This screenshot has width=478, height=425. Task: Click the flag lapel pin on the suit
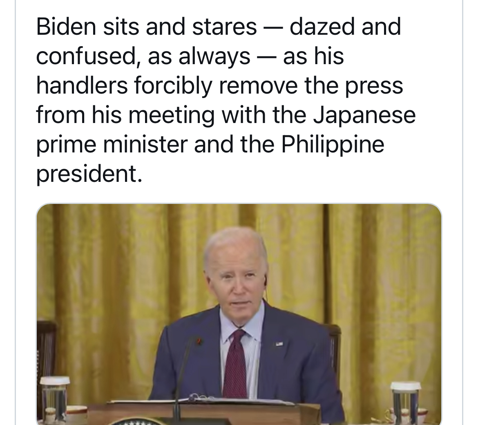279,344
